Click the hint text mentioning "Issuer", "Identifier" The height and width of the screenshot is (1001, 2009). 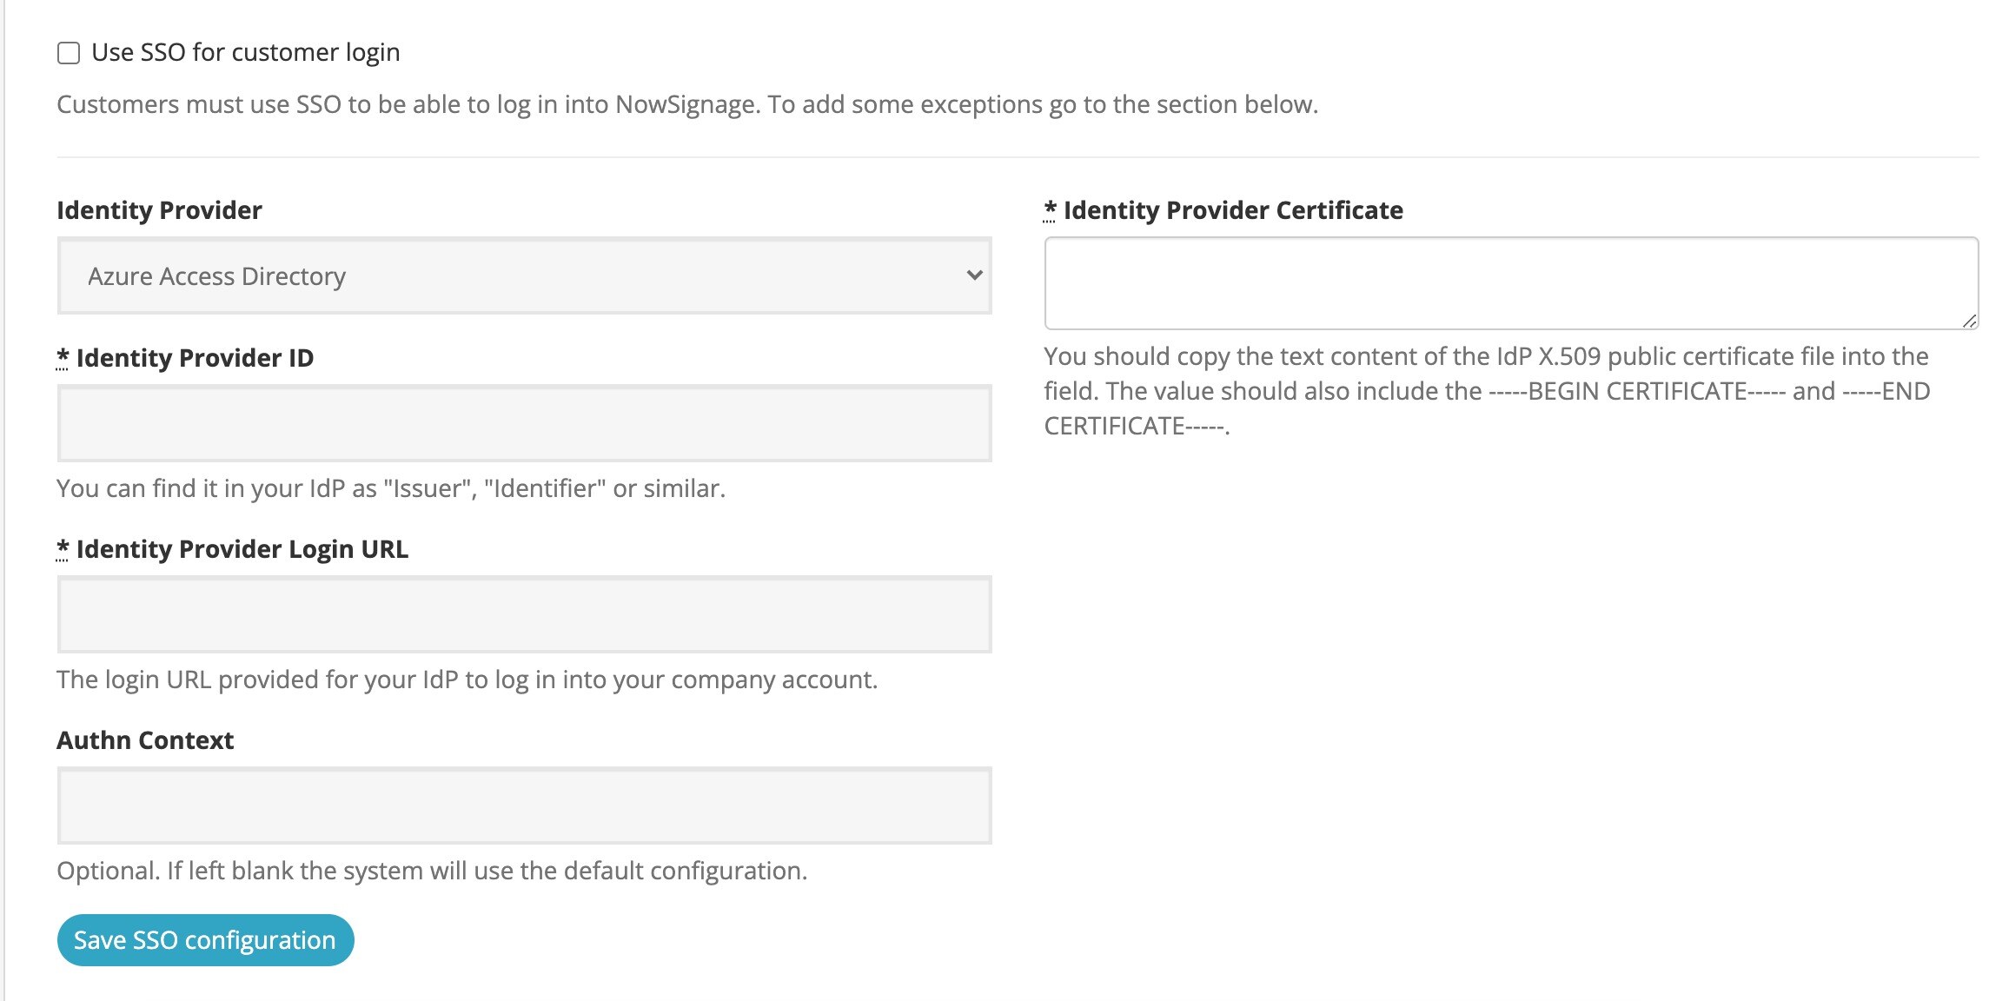(x=390, y=488)
